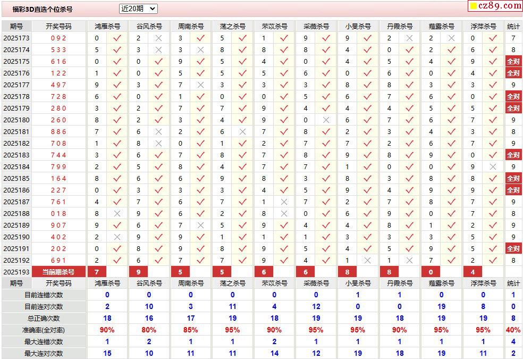Click the X mark for 周南杀号 in row 2025174
This screenshot has height=359, width=523.
coord(200,49)
